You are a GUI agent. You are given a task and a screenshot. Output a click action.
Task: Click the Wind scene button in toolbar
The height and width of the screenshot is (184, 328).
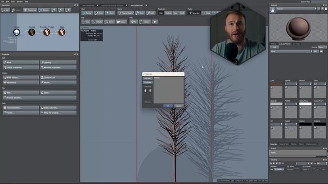[x=140, y=13]
